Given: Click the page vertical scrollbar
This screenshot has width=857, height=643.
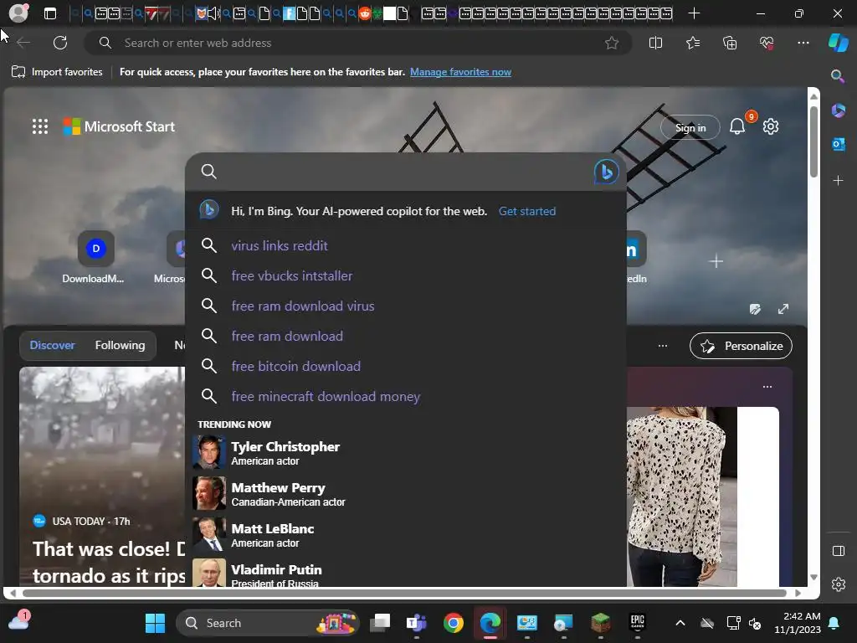Looking at the screenshot, I should 813,141.
